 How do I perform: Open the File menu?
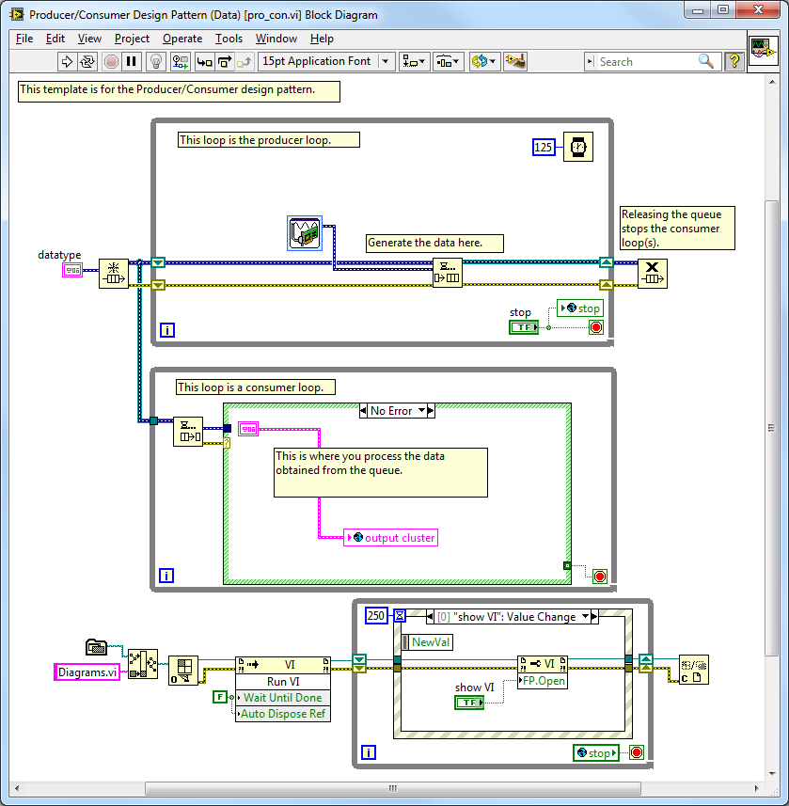pyautogui.click(x=24, y=39)
